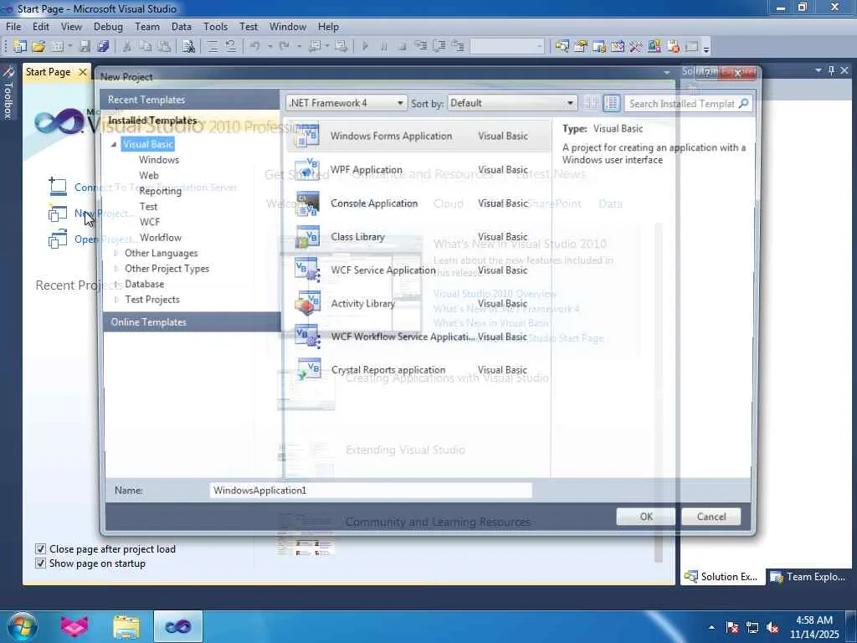Click the Add New Item toolbar icon
Image resolution: width=857 pixels, height=643 pixels.
pos(57,47)
